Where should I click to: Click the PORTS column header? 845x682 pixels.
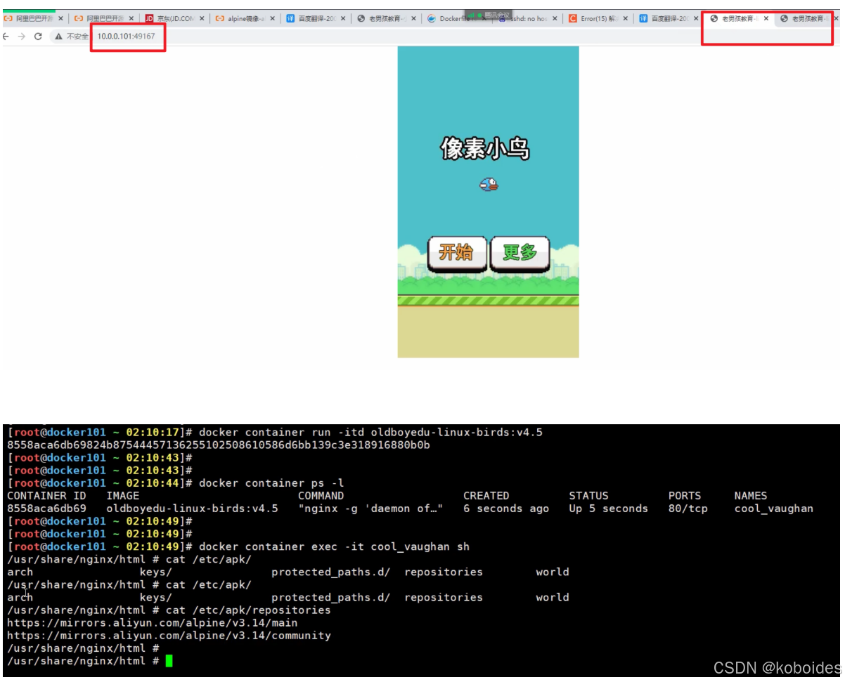pyautogui.click(x=685, y=496)
